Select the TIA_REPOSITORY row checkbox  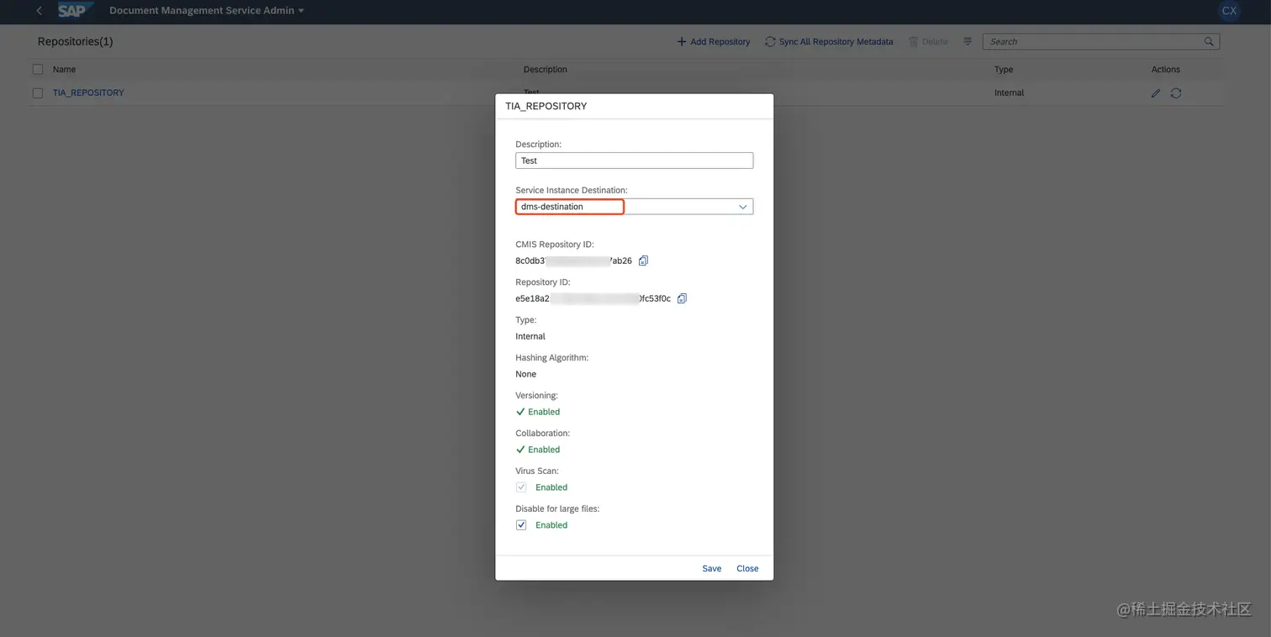coord(38,92)
